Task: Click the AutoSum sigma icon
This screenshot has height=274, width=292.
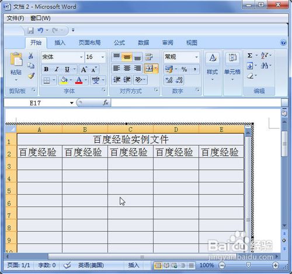Action: coord(250,56)
